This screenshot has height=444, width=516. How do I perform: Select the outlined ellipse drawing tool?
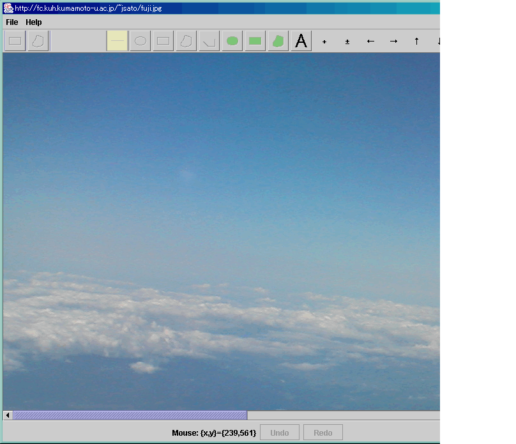tap(140, 41)
